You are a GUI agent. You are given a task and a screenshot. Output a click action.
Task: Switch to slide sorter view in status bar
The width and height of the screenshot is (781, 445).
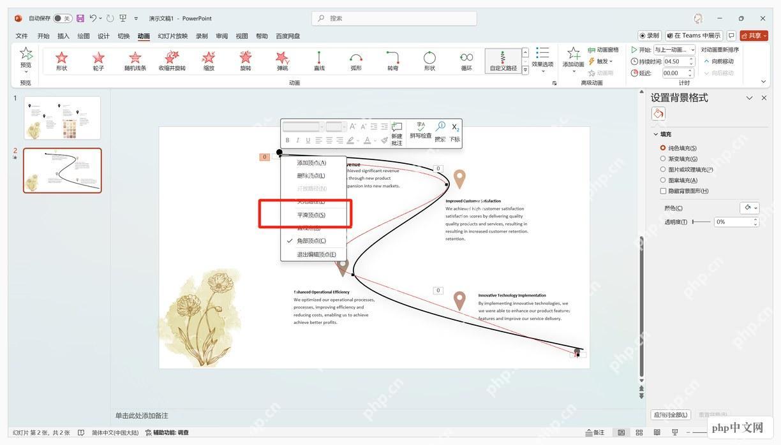click(x=639, y=432)
